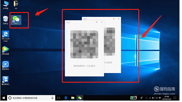Screen dimensions: 182x102
Task: Open the People icon in system tray
Action: coord(141,98)
